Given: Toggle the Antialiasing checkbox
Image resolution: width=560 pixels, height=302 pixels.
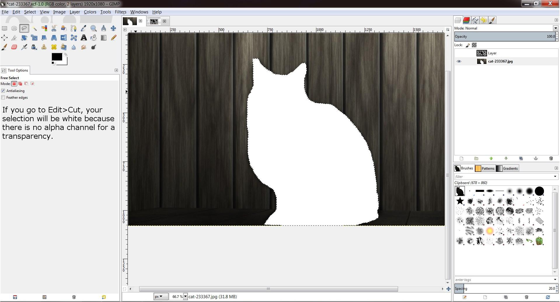Looking at the screenshot, I should point(3,91).
